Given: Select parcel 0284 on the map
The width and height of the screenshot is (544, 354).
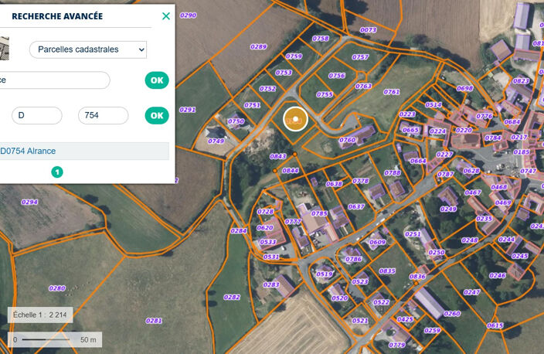Looking at the screenshot, I should [238, 231].
